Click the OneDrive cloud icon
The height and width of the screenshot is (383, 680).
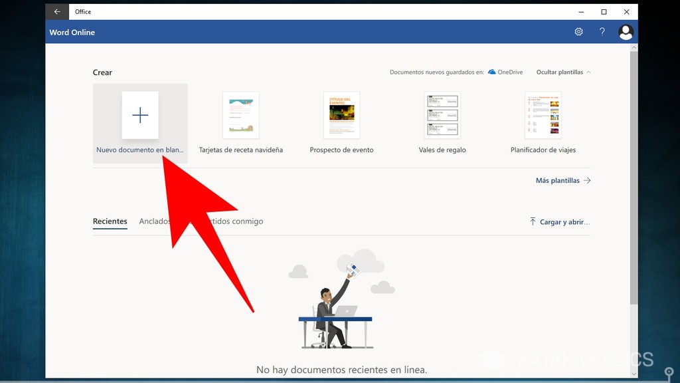(x=492, y=72)
